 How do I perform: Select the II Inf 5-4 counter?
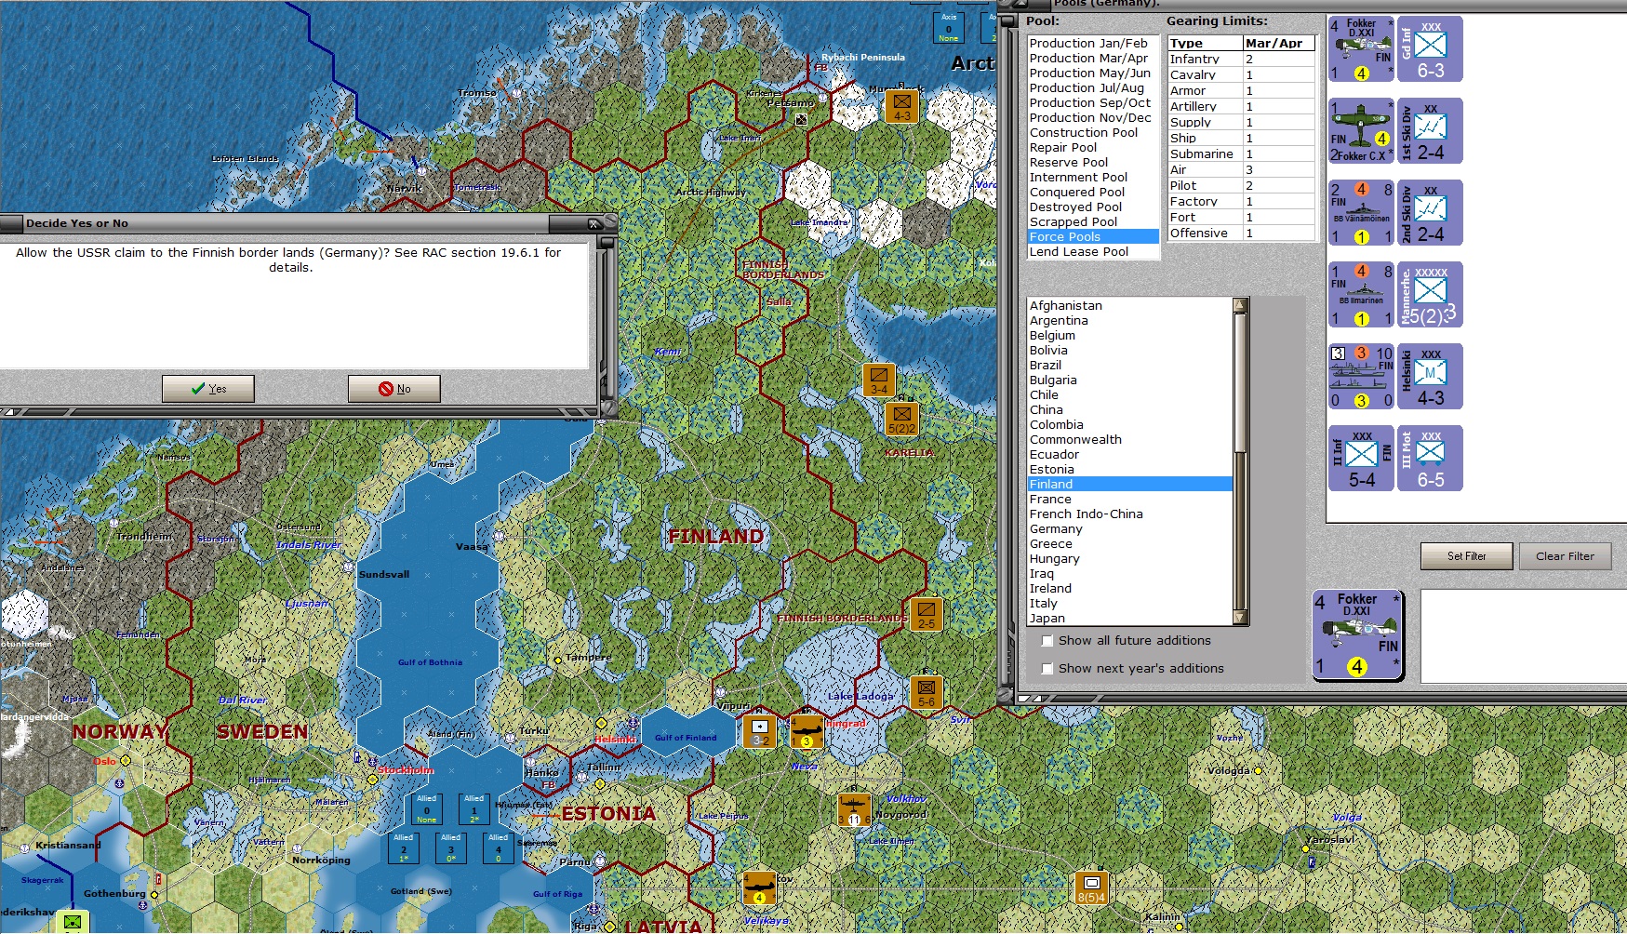click(x=1361, y=459)
